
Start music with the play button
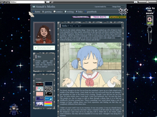(5, 2)
